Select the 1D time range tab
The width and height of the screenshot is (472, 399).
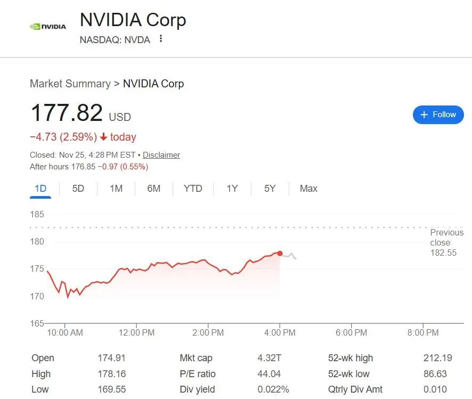[x=40, y=189]
